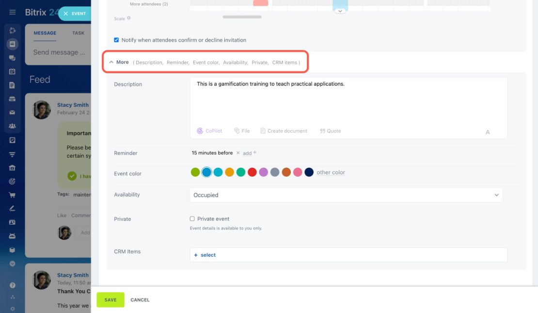Pick the green event color
The width and height of the screenshot is (538, 313).
coord(195,172)
